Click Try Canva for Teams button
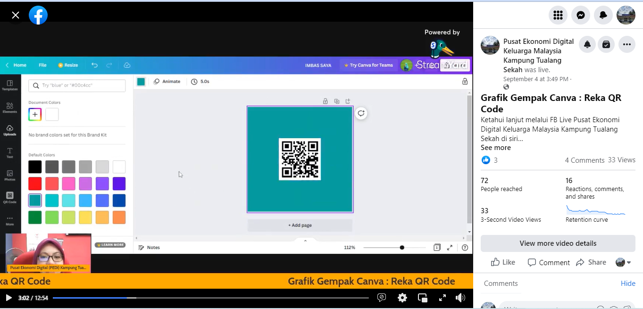Image resolution: width=643 pixels, height=309 pixels. pyautogui.click(x=368, y=65)
